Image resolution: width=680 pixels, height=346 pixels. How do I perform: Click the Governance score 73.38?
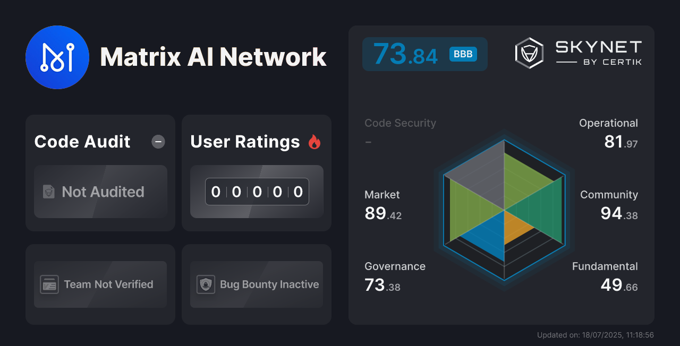pyautogui.click(x=382, y=285)
